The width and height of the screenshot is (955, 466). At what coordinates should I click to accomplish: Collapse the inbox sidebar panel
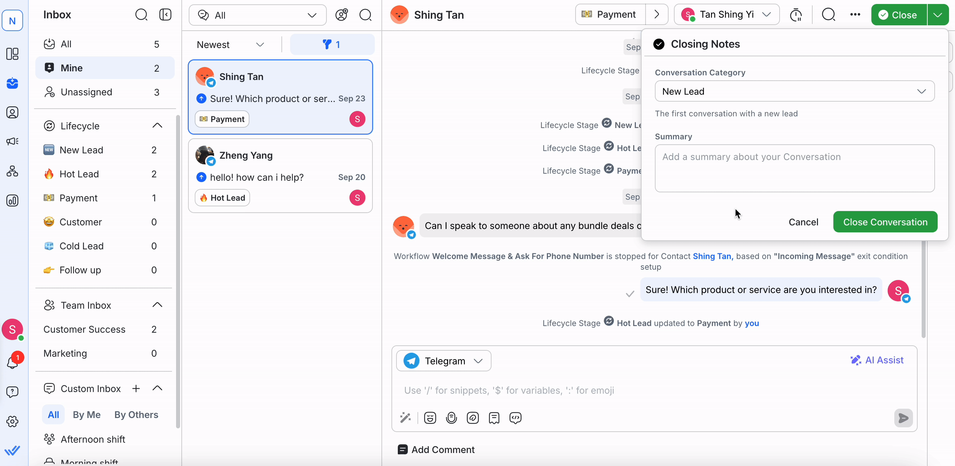tap(165, 15)
